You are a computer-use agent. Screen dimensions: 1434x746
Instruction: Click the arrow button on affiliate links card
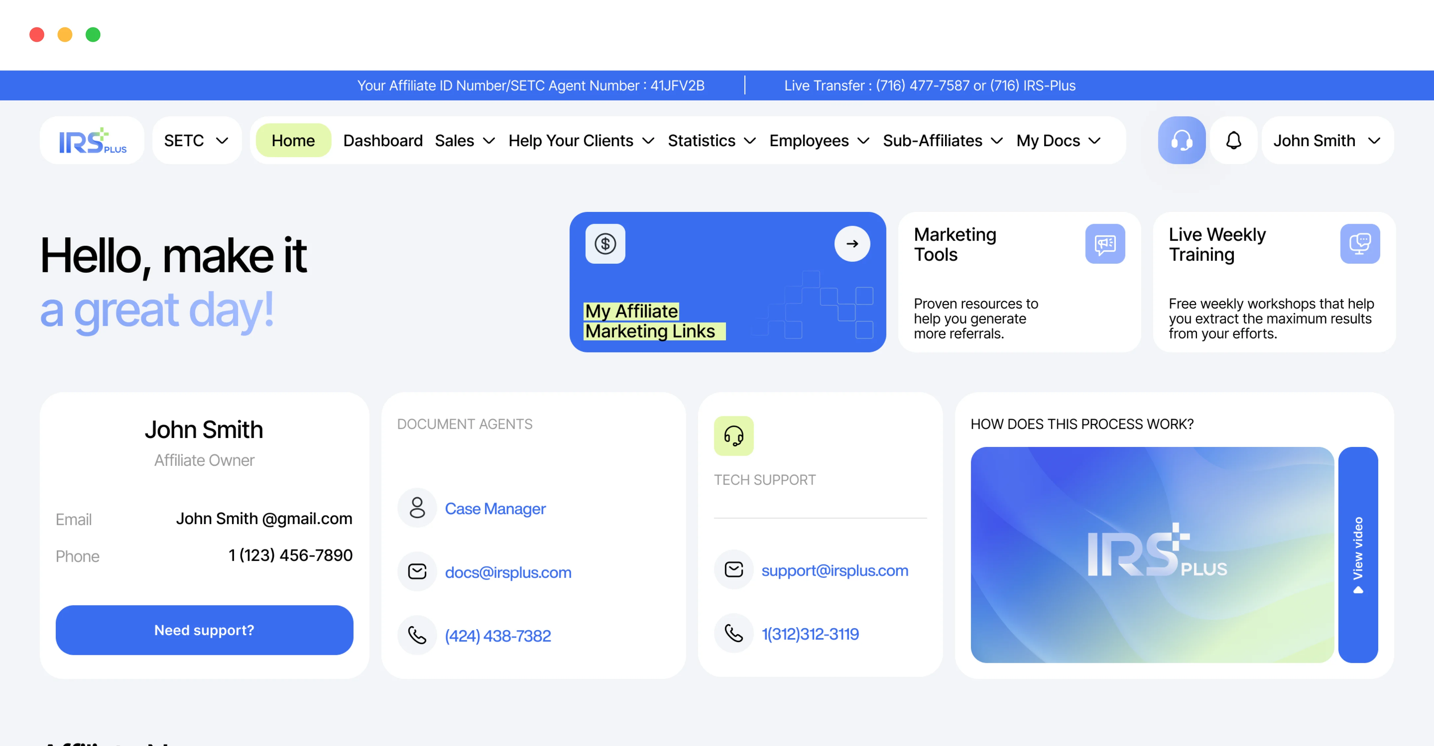click(x=852, y=244)
